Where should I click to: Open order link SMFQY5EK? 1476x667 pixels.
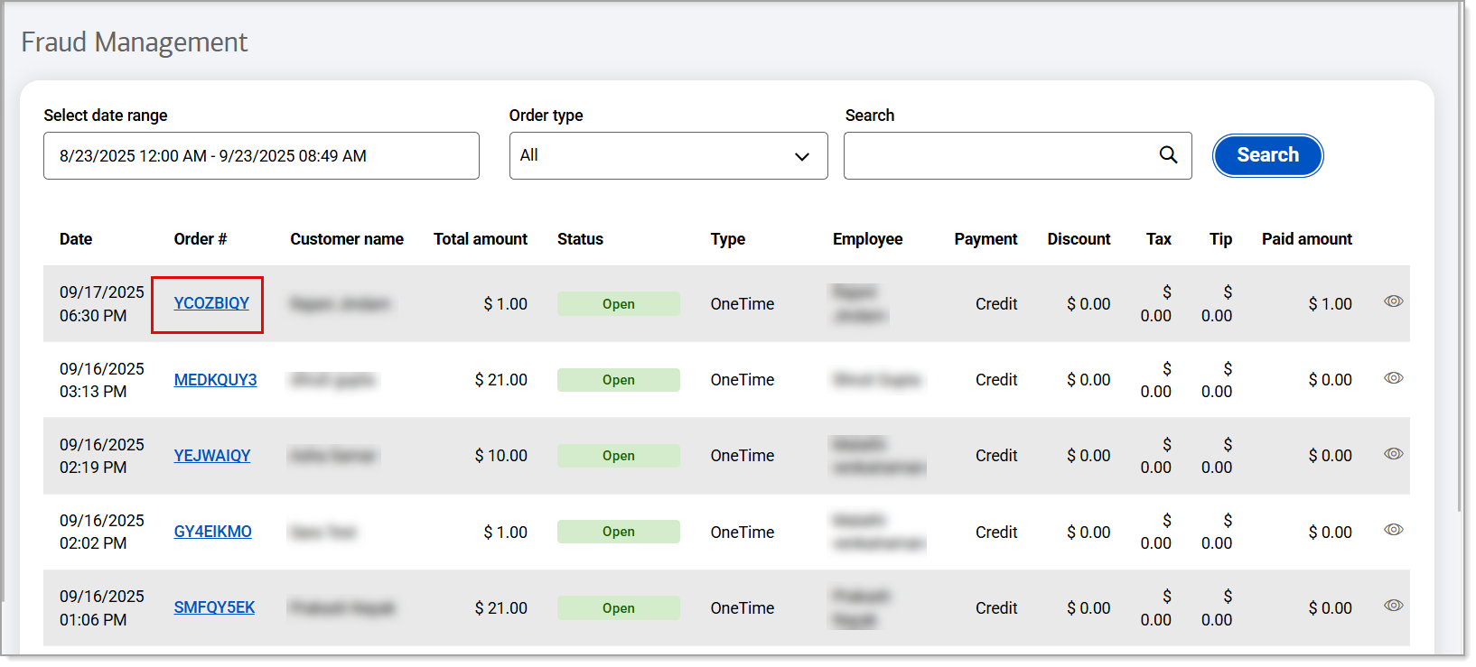click(214, 607)
